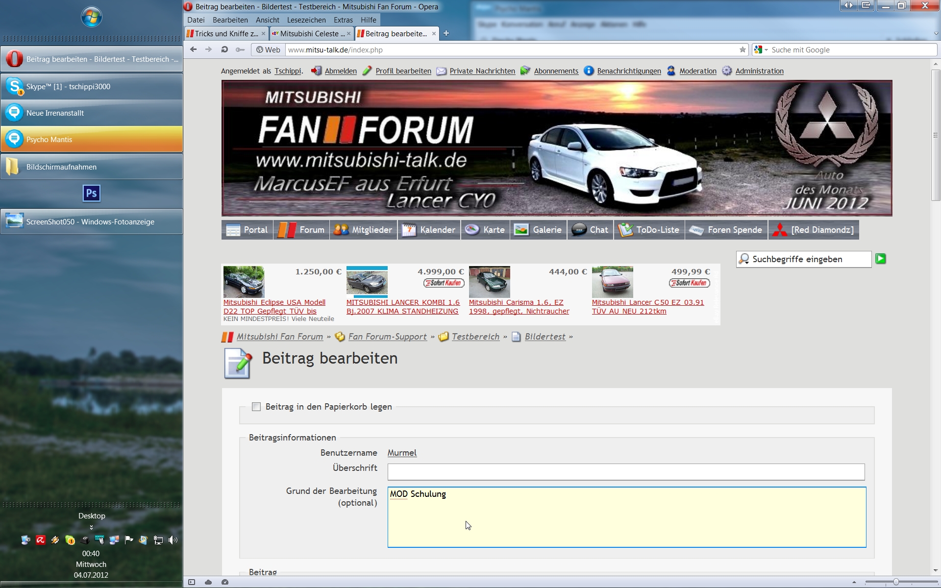Click the Windows Start orb
The image size is (941, 588).
(x=91, y=17)
